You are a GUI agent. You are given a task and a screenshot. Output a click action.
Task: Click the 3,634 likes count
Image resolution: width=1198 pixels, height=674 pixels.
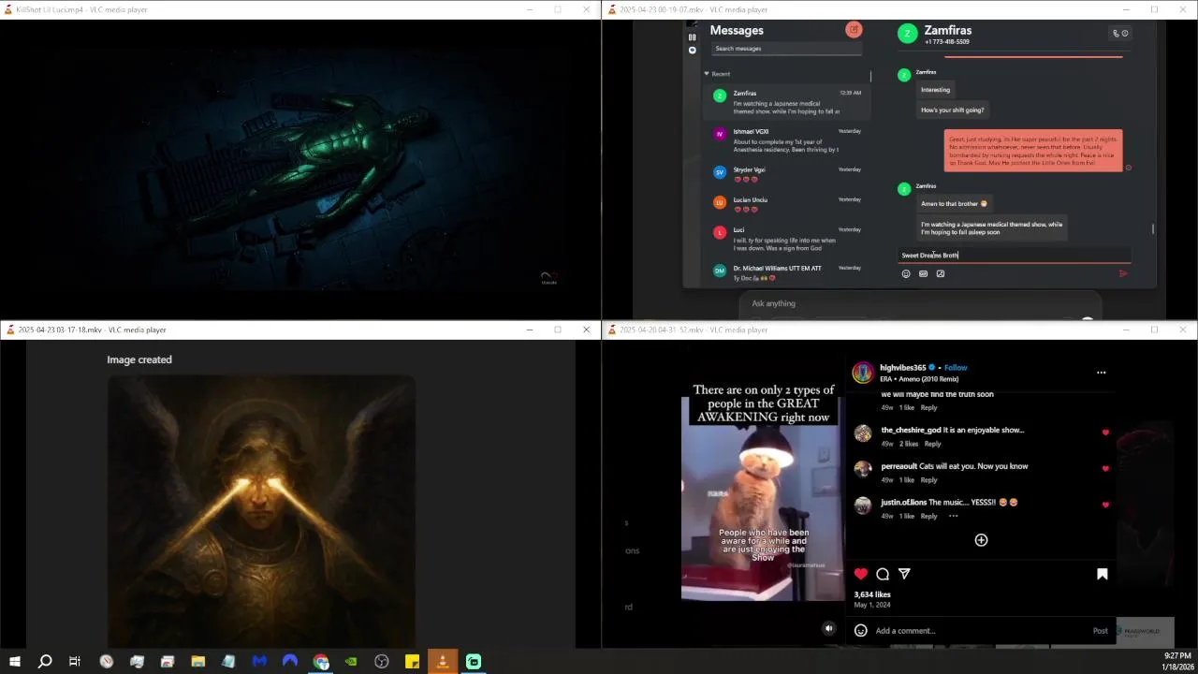pyautogui.click(x=872, y=594)
